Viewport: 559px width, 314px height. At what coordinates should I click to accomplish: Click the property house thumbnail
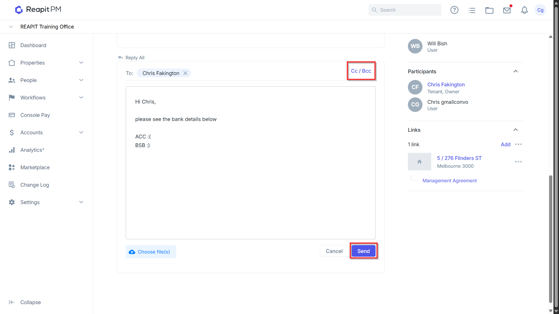(419, 162)
